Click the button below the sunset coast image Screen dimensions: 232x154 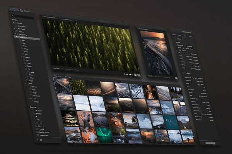[x=176, y=78]
